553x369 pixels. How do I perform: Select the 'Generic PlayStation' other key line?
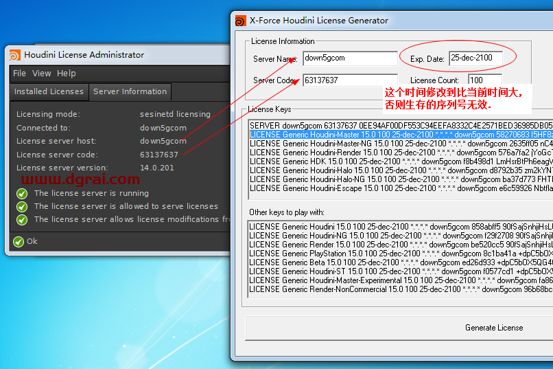click(401, 254)
